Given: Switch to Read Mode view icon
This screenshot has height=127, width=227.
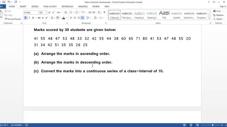Looking at the screenshot, I should [x=184, y=125].
